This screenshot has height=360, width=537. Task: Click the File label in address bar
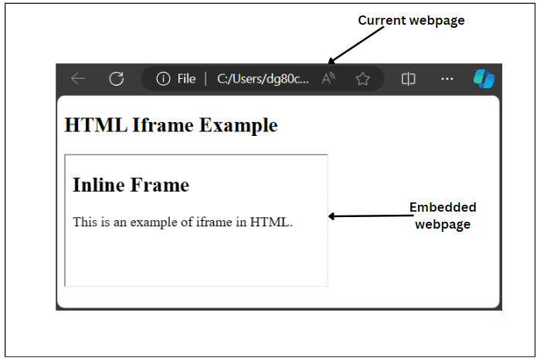click(x=186, y=79)
